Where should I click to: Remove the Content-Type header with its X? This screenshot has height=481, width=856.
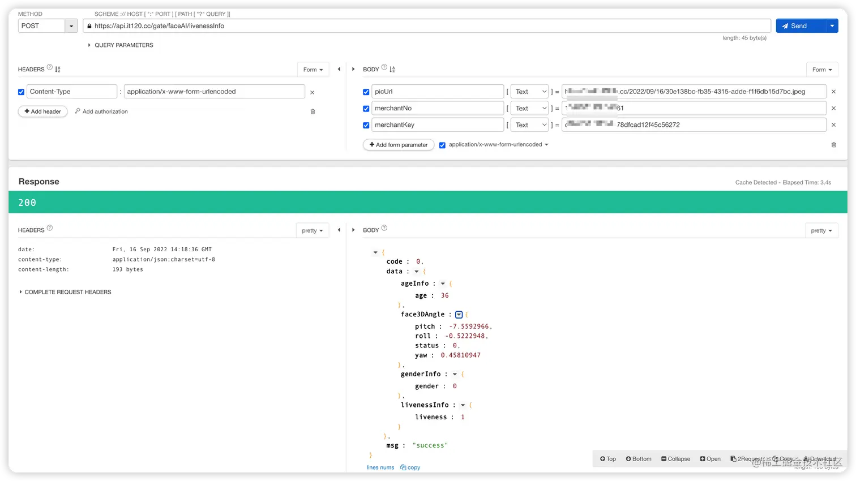[x=312, y=92]
